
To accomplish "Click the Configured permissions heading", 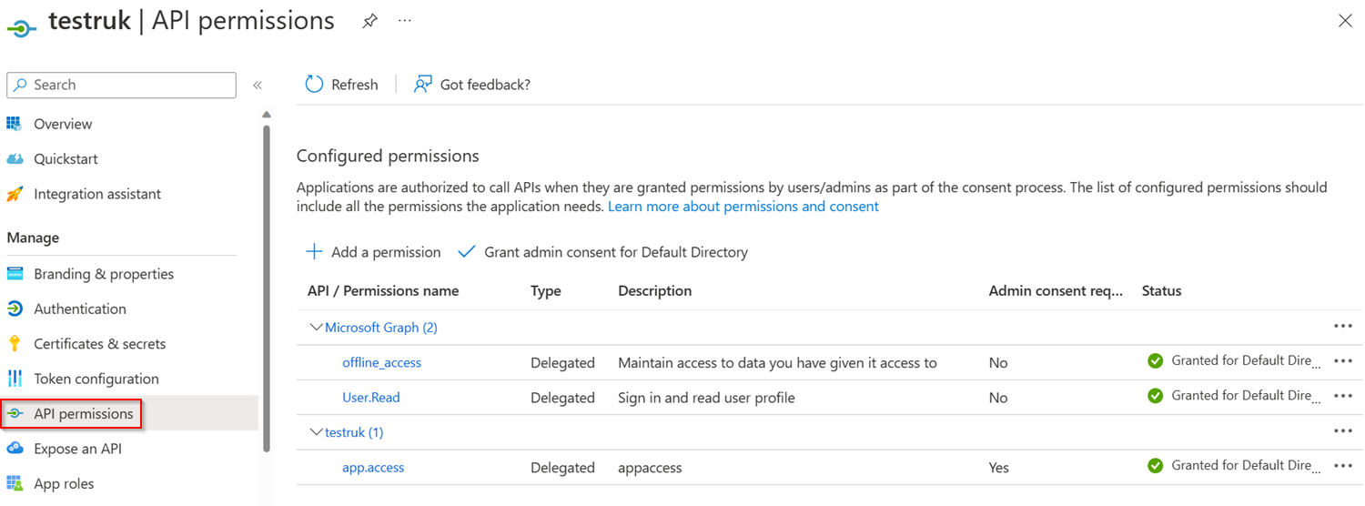I will 388,156.
